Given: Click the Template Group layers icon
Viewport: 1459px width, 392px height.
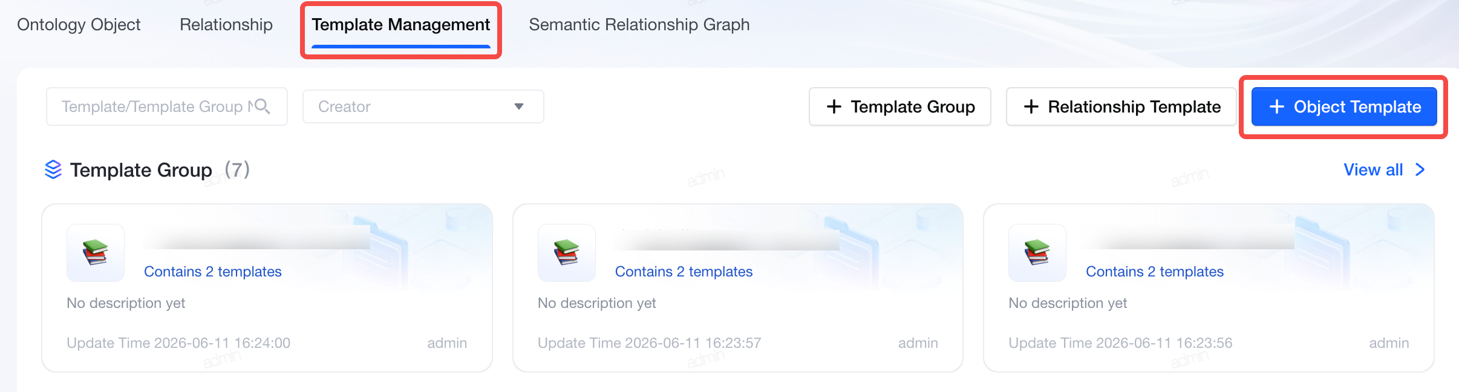Looking at the screenshot, I should [x=53, y=170].
